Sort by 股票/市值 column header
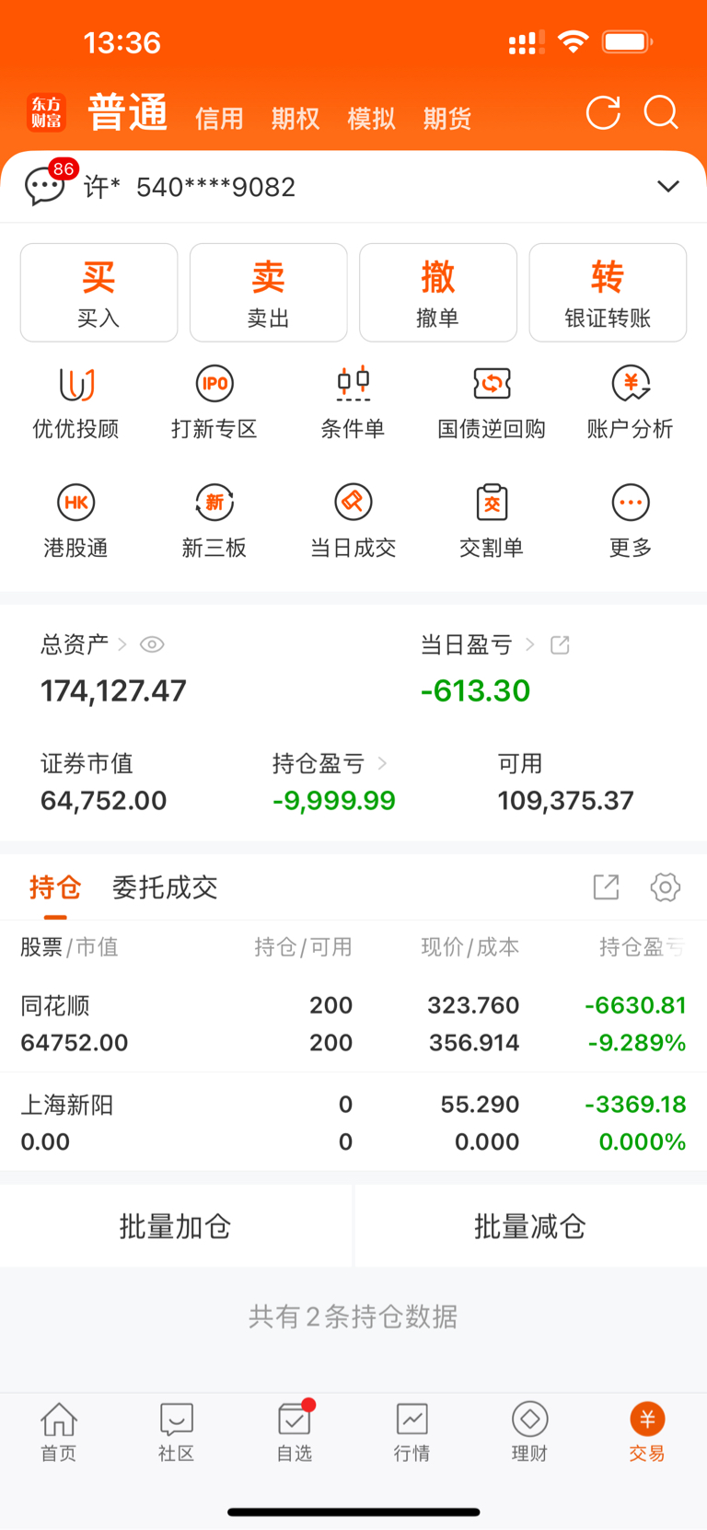This screenshot has width=707, height=1530. pos(69,947)
